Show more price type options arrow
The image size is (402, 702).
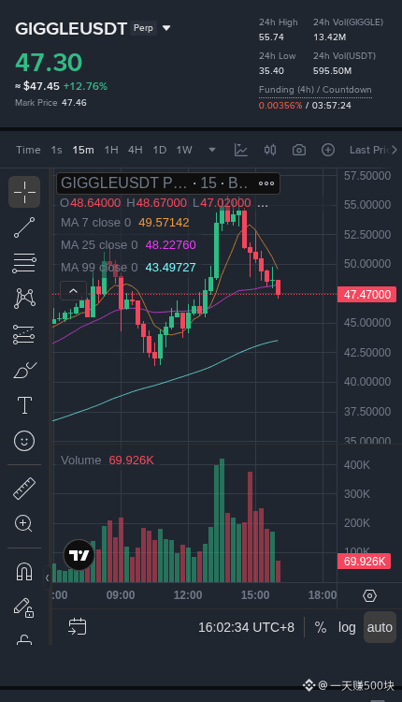394,150
